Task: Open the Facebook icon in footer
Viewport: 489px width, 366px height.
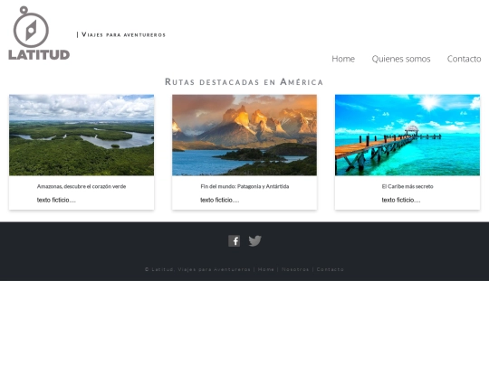Action: [x=234, y=241]
